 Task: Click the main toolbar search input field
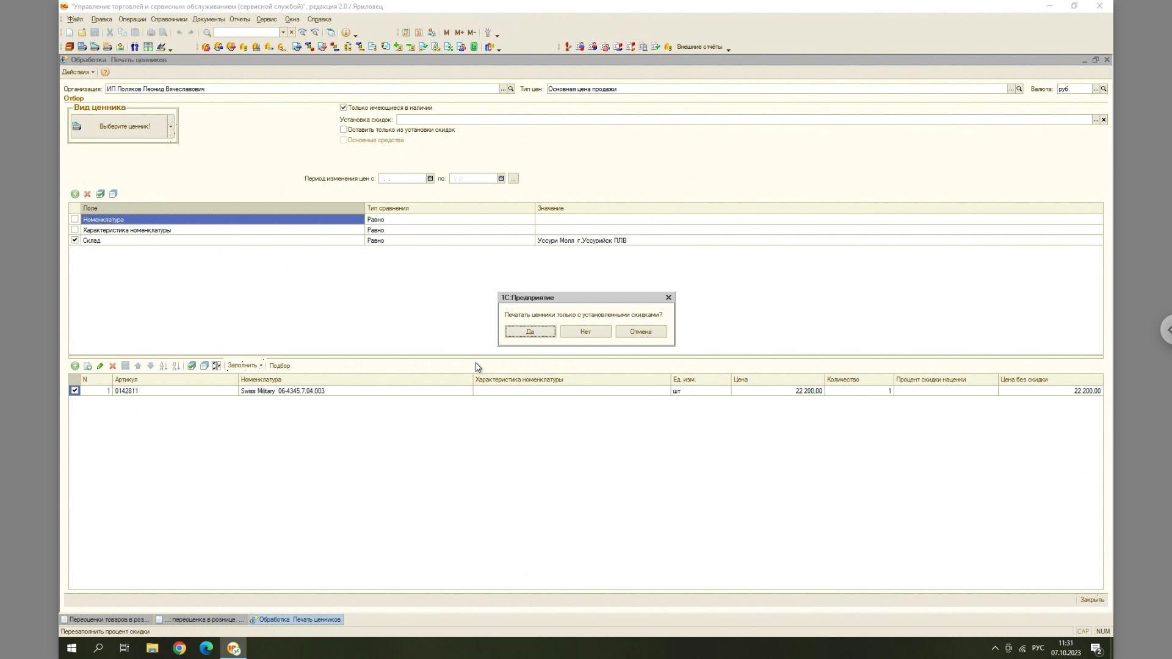pyautogui.click(x=246, y=33)
